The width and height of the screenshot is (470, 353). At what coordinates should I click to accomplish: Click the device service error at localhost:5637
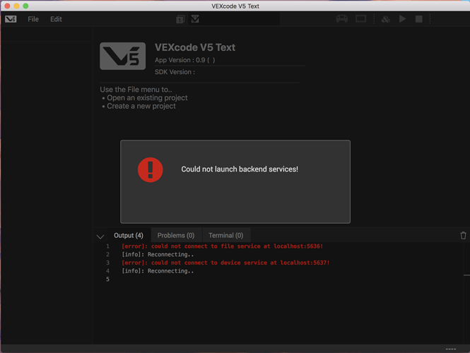point(225,263)
